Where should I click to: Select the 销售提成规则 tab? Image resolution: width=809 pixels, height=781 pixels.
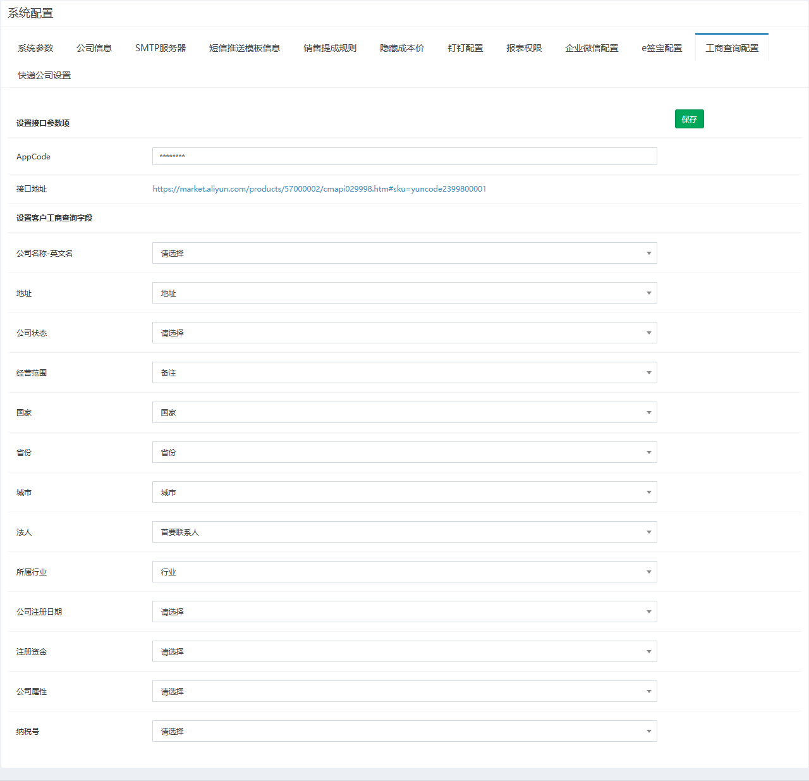[x=330, y=48]
